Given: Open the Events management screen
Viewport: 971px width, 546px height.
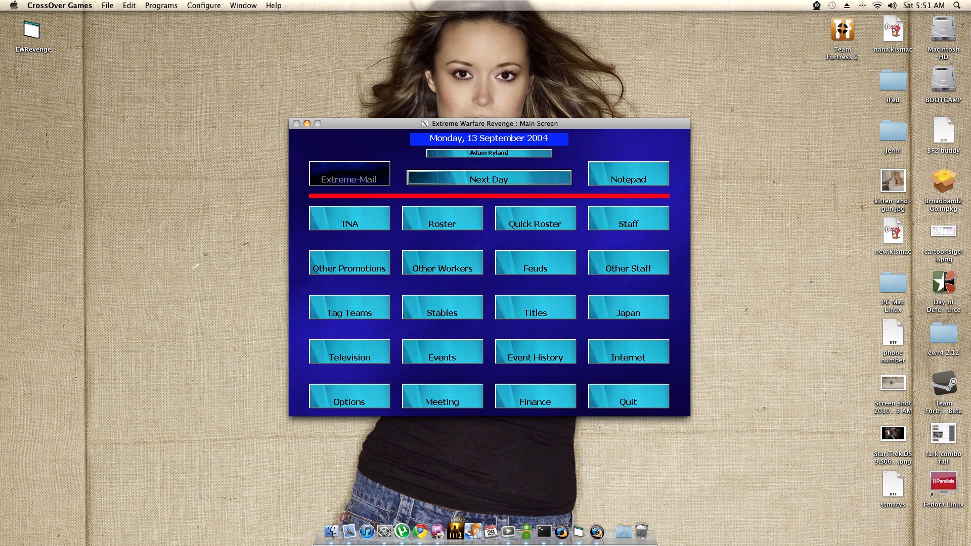Looking at the screenshot, I should [442, 356].
